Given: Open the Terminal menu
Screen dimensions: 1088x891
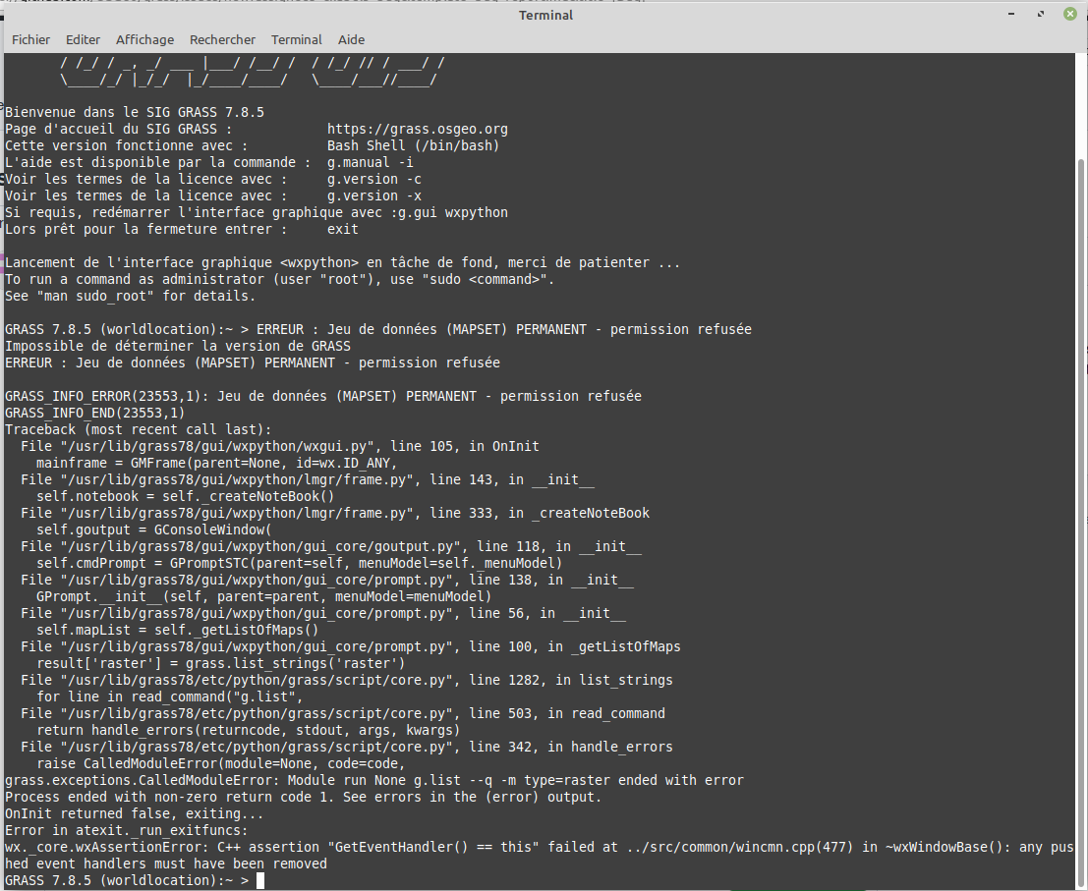Looking at the screenshot, I should pos(296,39).
